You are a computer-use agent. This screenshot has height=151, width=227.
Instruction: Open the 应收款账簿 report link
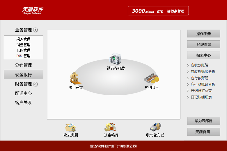click(199, 65)
